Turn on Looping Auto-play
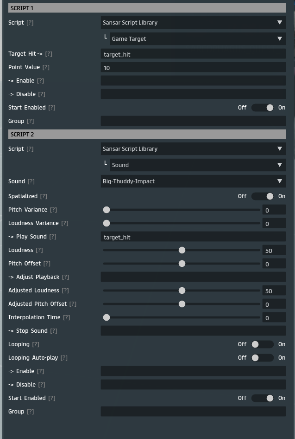The width and height of the screenshot is (295, 439). click(263, 358)
